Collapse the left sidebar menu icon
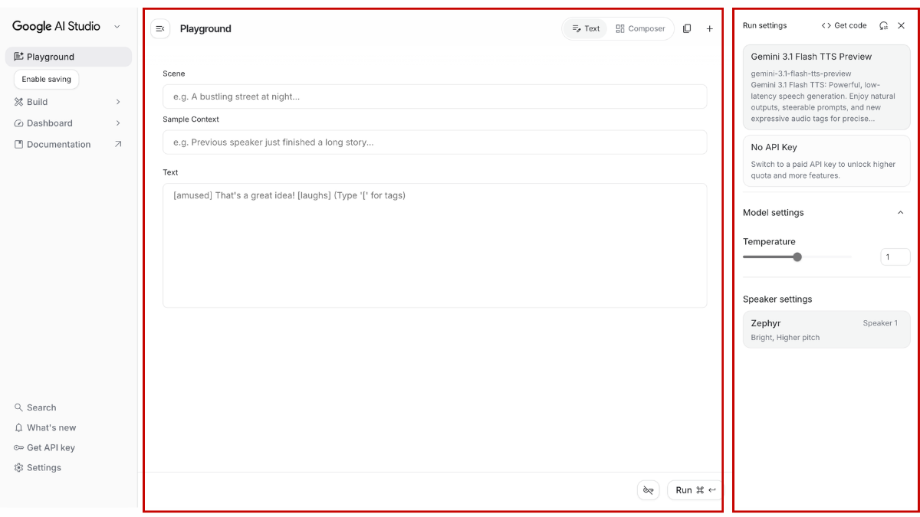This screenshot has height=517, width=920. (160, 29)
